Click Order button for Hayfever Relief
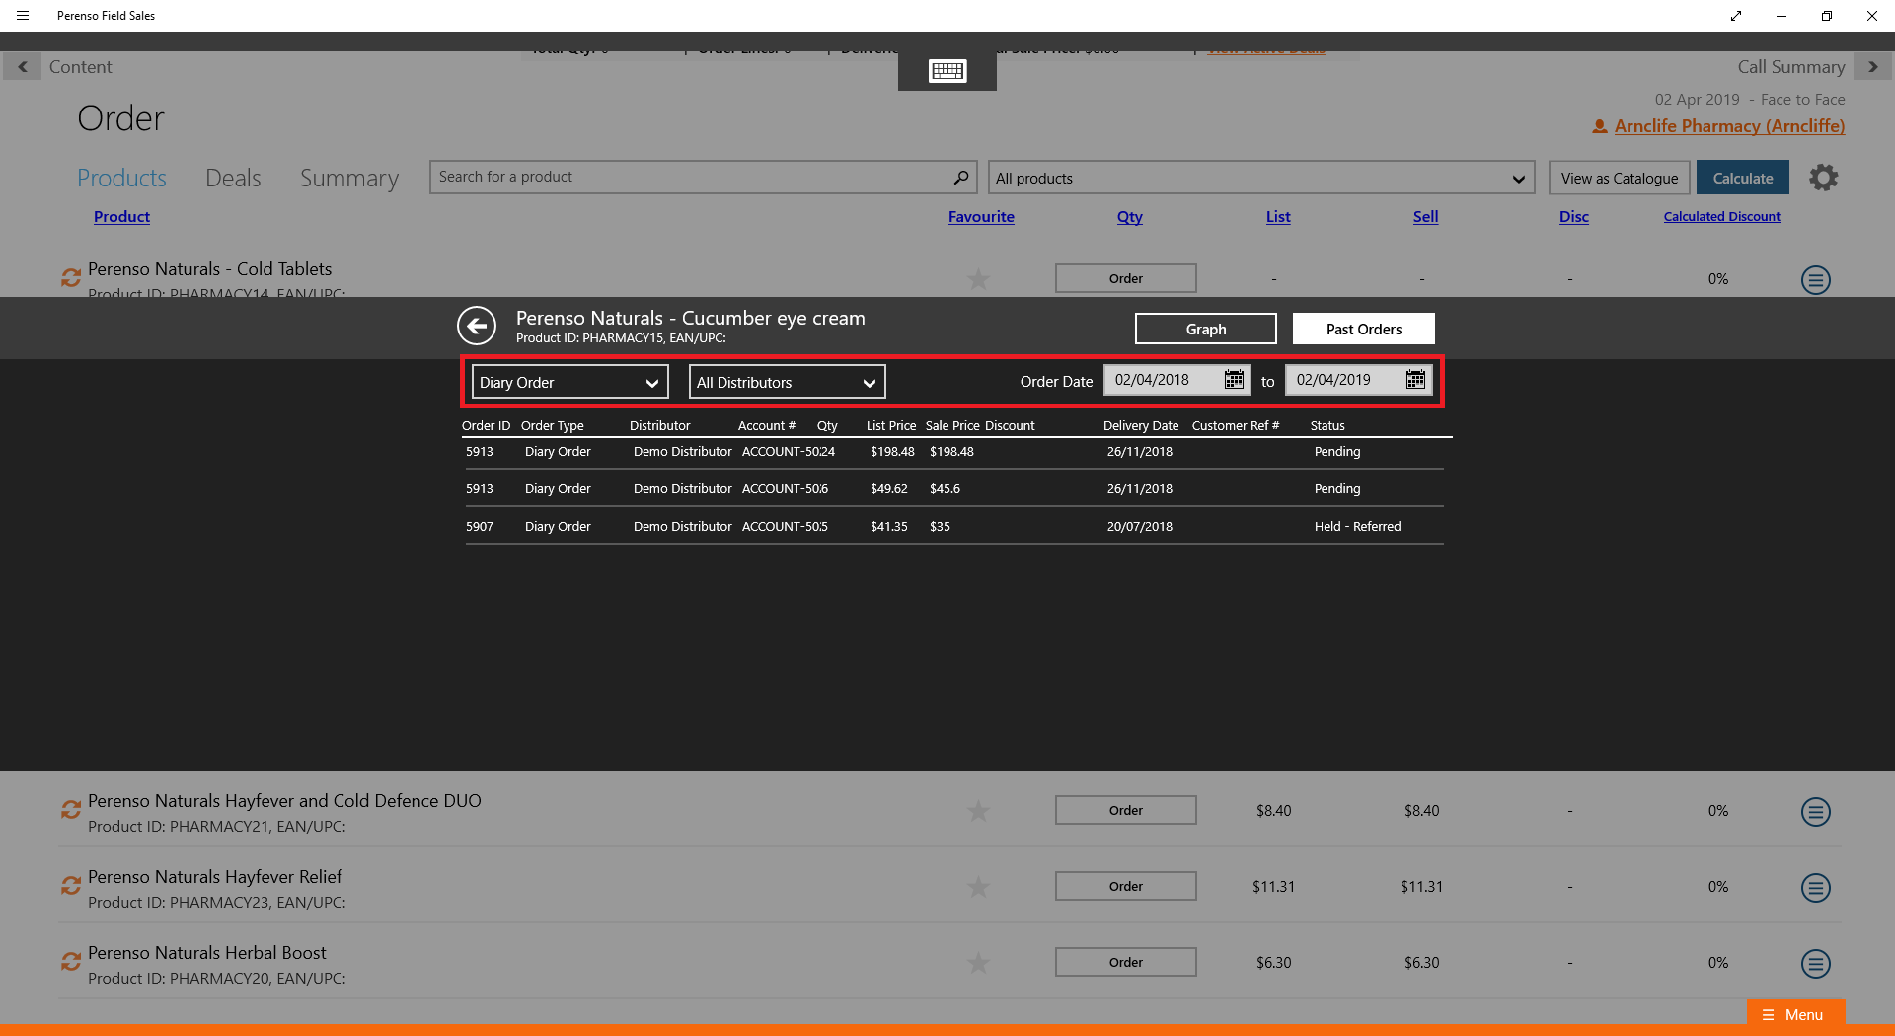 click(1125, 886)
